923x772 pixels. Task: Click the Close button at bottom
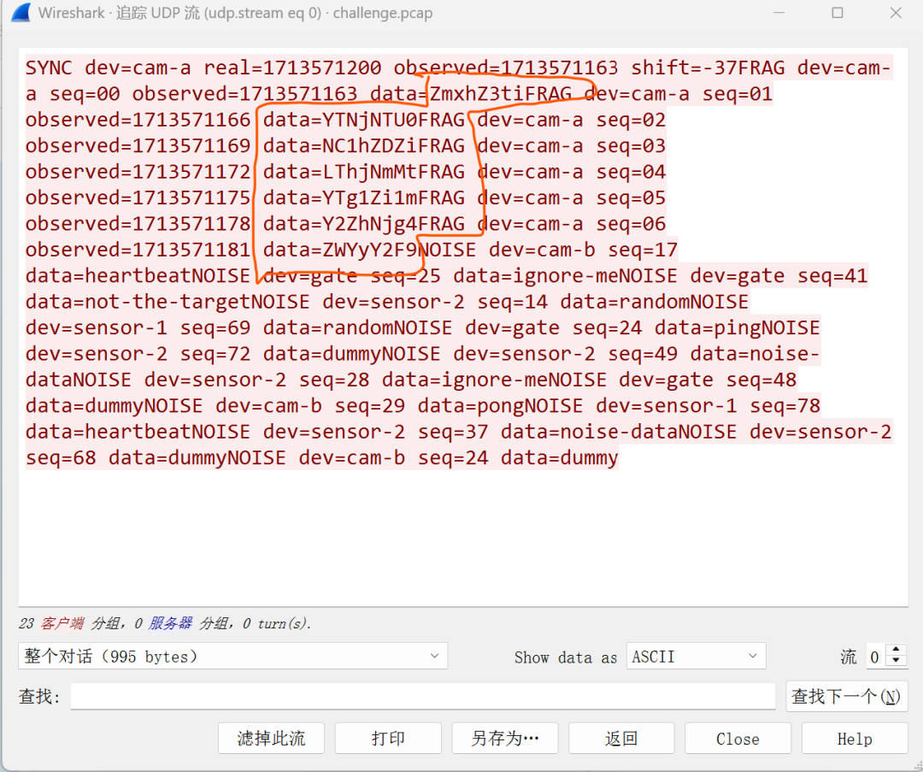738,739
